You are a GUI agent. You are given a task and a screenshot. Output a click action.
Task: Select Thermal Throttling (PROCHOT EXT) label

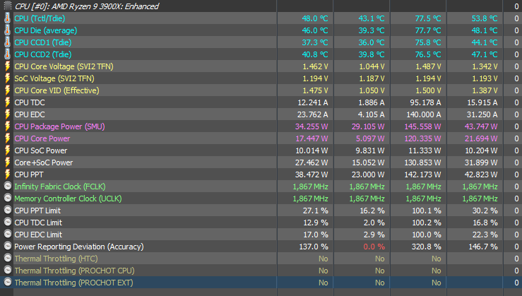pyautogui.click(x=74, y=283)
